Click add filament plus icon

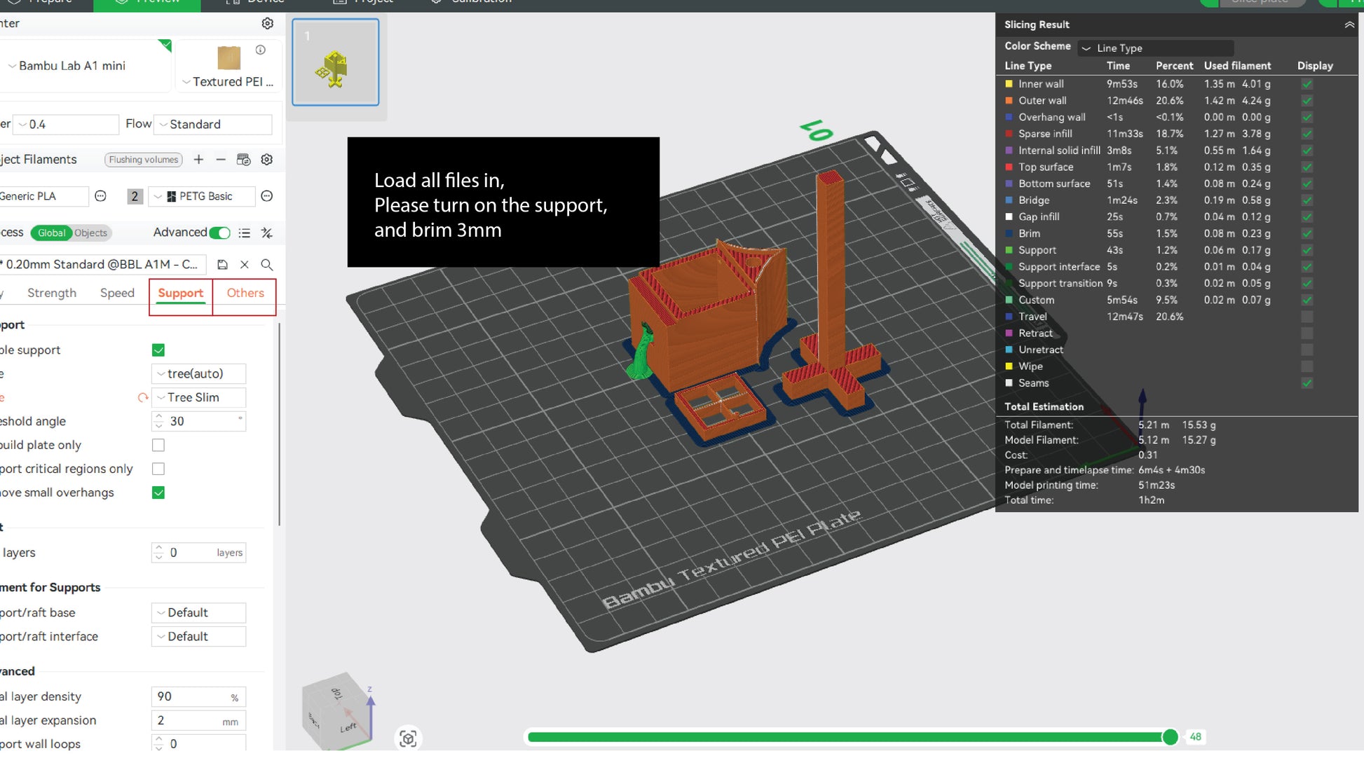point(199,160)
